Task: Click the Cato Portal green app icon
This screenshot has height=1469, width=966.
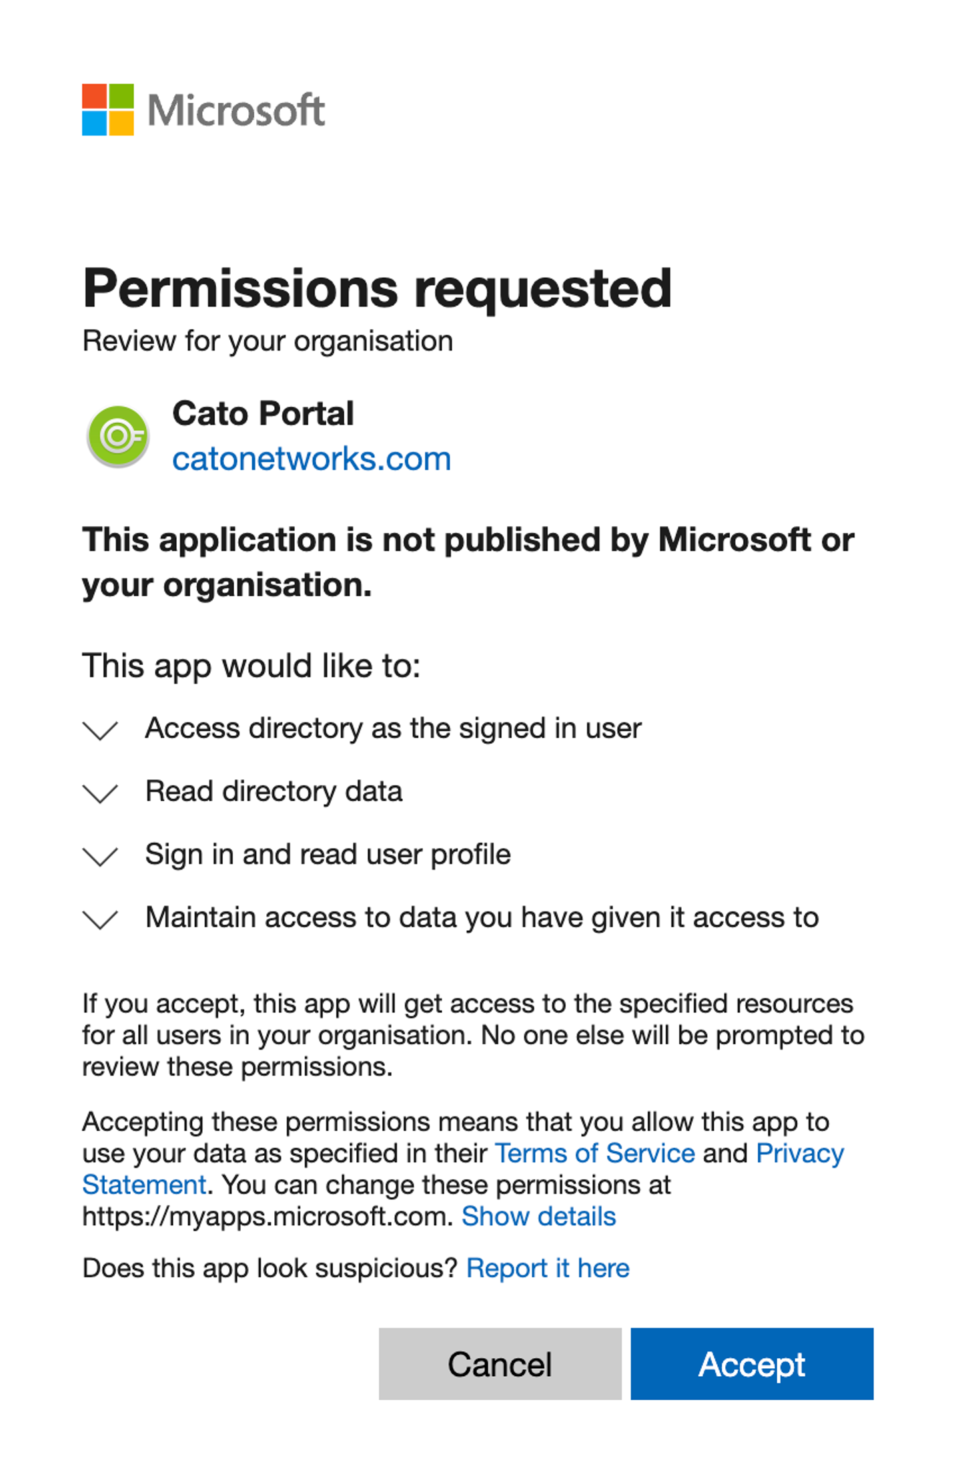Action: click(117, 435)
